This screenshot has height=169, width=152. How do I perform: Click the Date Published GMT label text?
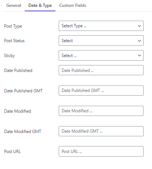click(x=23, y=91)
